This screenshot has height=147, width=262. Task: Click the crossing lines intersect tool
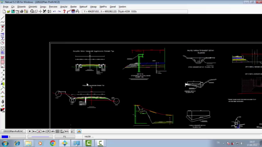[x=2, y=92]
